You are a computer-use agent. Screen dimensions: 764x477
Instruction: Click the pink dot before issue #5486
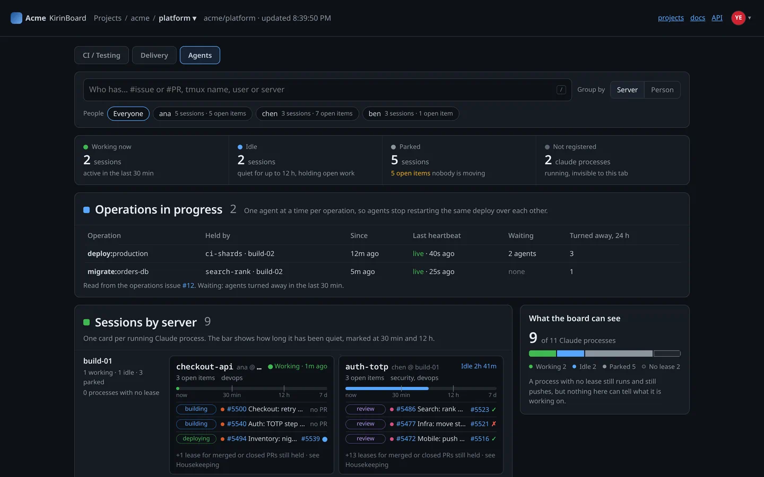pos(392,409)
